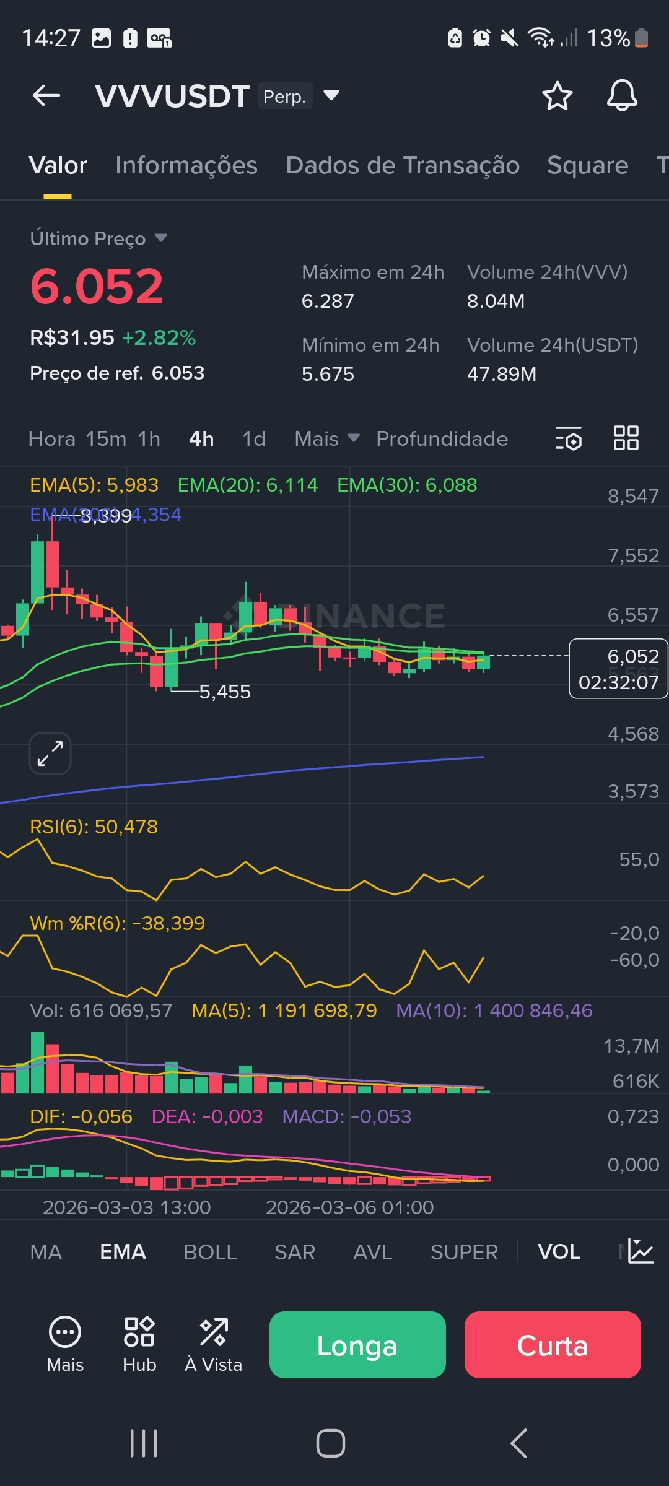Tap the Máximo em 24h value 6.287
The height and width of the screenshot is (1486, 669).
click(x=328, y=301)
